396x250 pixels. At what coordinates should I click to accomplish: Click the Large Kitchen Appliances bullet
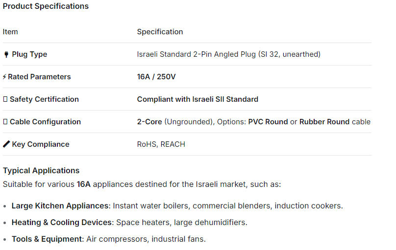(x=59, y=206)
